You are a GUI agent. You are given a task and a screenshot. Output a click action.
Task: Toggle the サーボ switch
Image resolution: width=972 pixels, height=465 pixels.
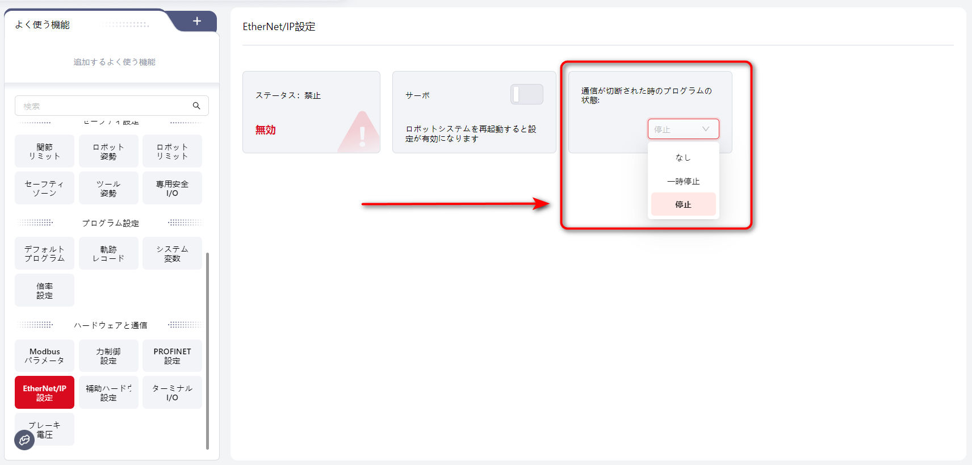pyautogui.click(x=526, y=94)
